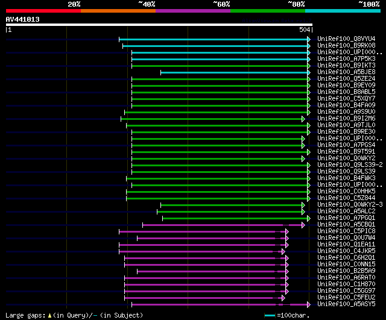This screenshot has height=320, width=386.
Task: Click the arrowhead ending the B9RK08 alignment
Action: [309, 46]
